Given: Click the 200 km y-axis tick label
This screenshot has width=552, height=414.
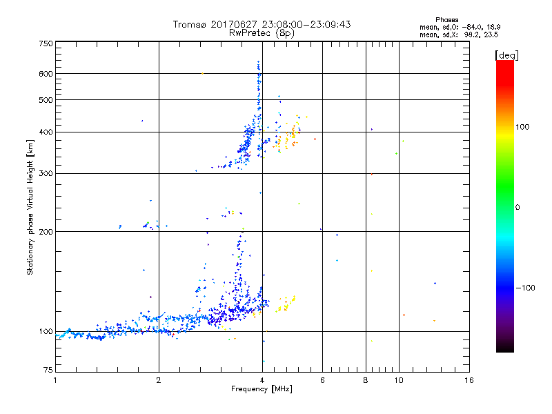Looking at the screenshot, I should [46, 231].
